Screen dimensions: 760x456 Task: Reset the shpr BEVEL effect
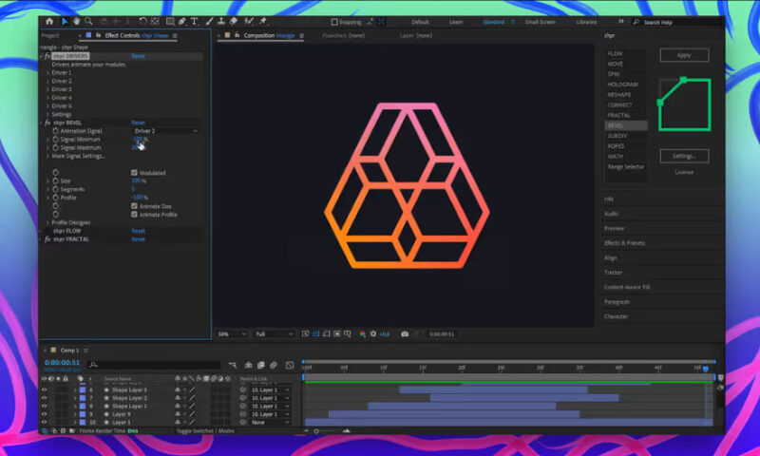coord(138,123)
